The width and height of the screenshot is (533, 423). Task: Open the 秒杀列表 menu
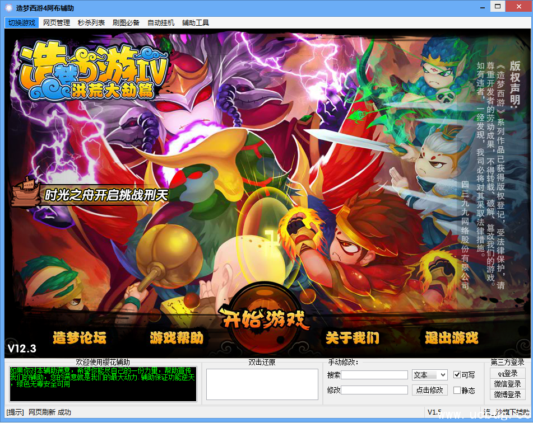pos(91,23)
